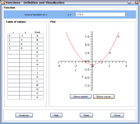Click point label B on the curve
The width and height of the screenshot is (140, 124).
click(110, 53)
